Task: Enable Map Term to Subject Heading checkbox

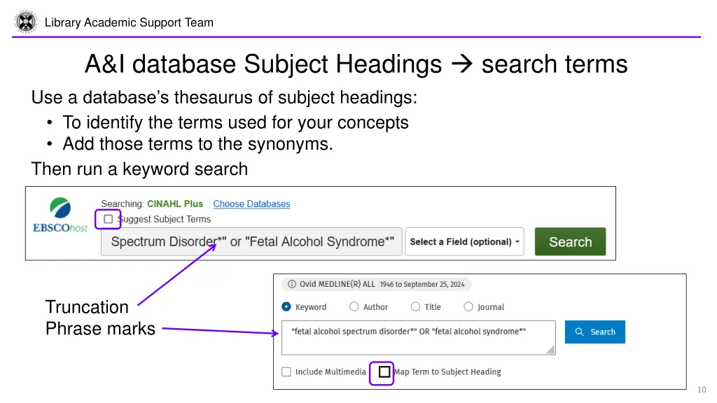Action: click(384, 372)
